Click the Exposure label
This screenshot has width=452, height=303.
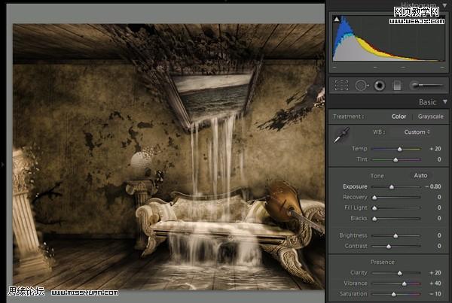coord(355,186)
